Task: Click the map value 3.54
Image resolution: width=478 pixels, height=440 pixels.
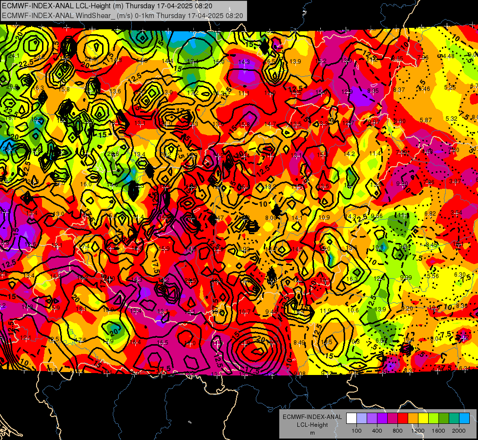Action: tap(457, 212)
